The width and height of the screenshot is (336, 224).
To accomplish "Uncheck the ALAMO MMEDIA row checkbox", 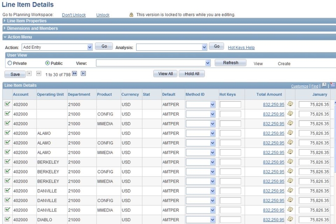I will point(7,152).
